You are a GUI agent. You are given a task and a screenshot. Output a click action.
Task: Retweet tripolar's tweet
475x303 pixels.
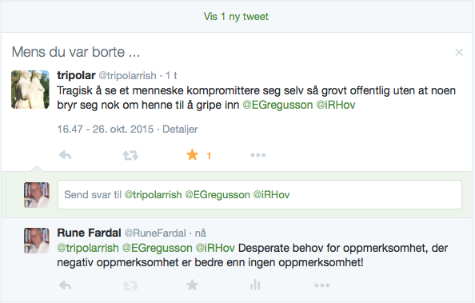tap(130, 155)
